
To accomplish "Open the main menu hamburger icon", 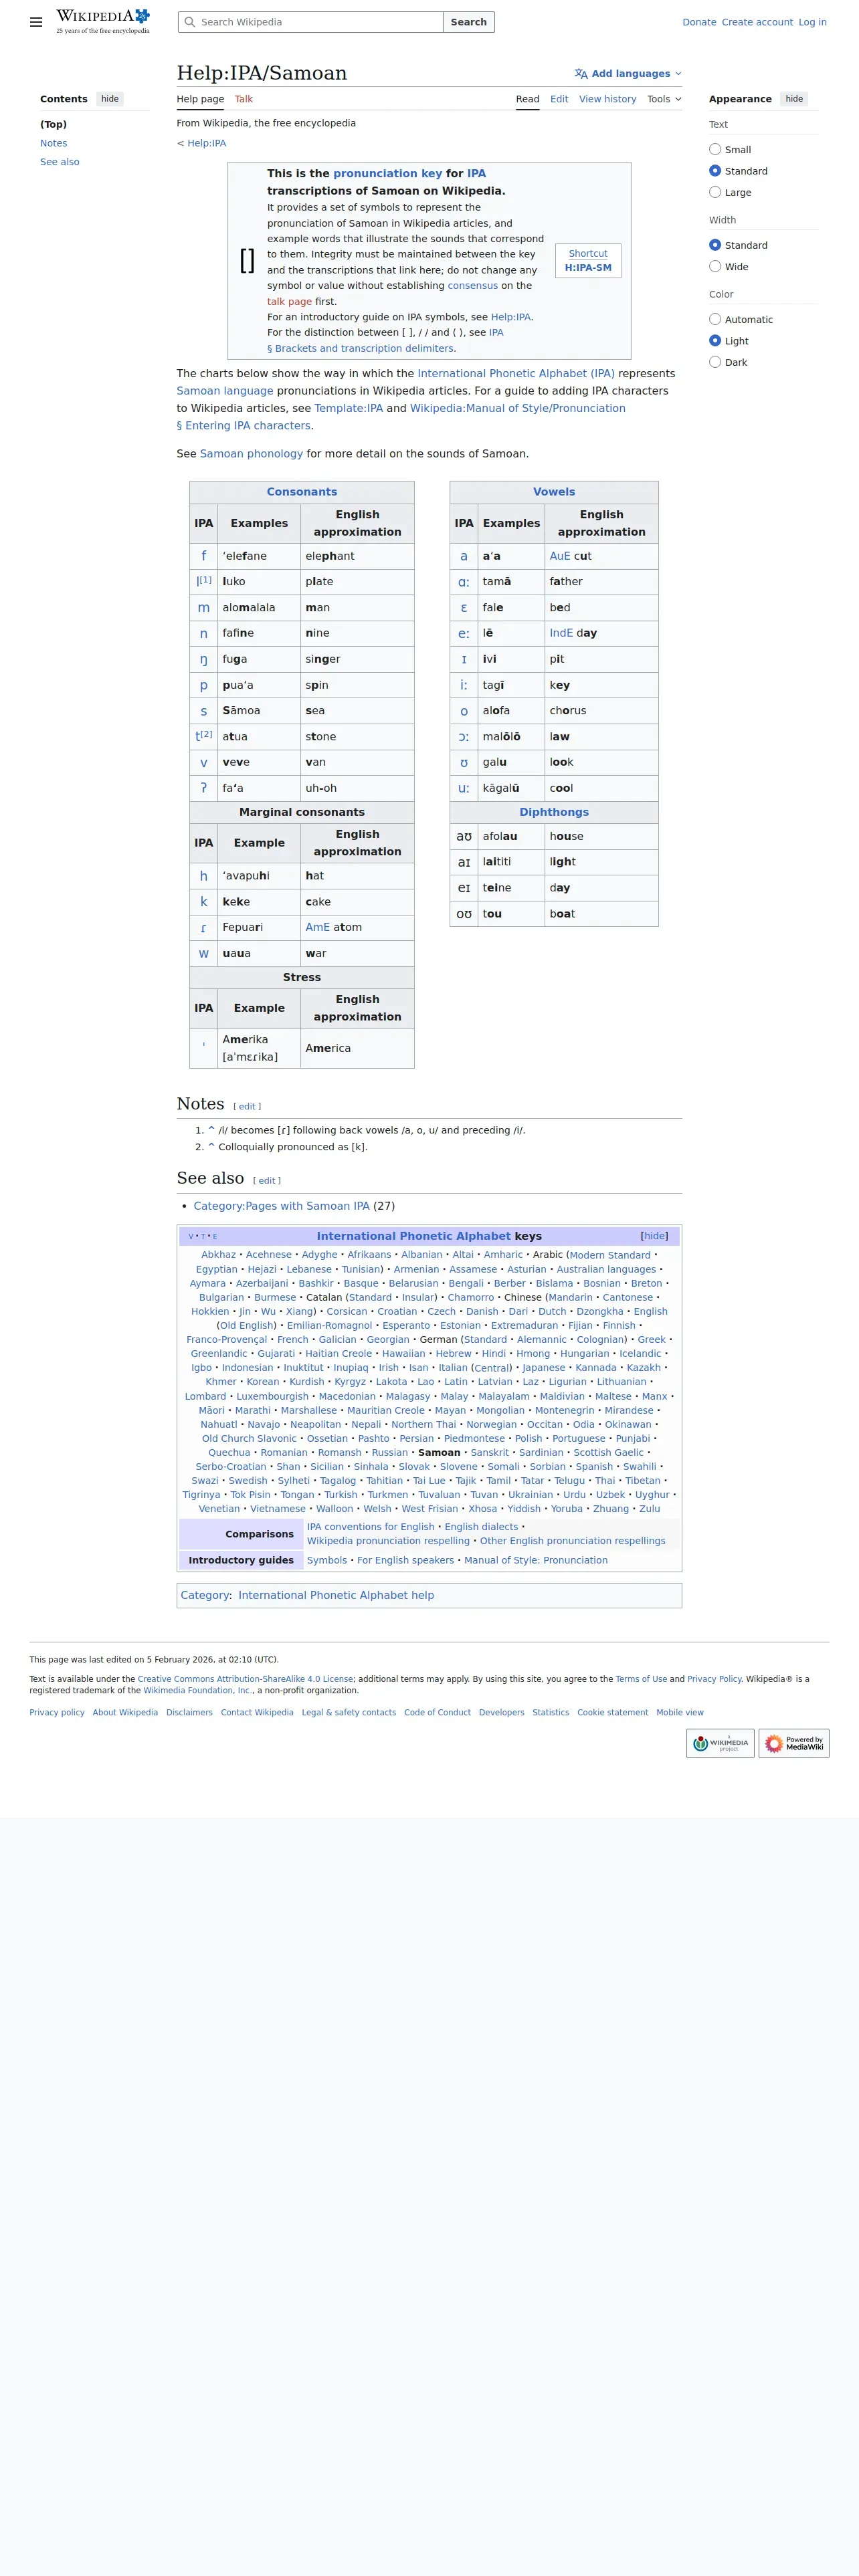I will tap(36, 22).
